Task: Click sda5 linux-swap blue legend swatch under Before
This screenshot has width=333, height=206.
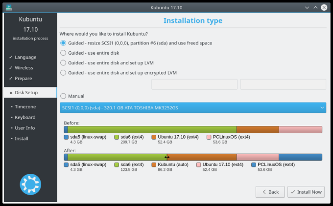Action: (x=66, y=137)
